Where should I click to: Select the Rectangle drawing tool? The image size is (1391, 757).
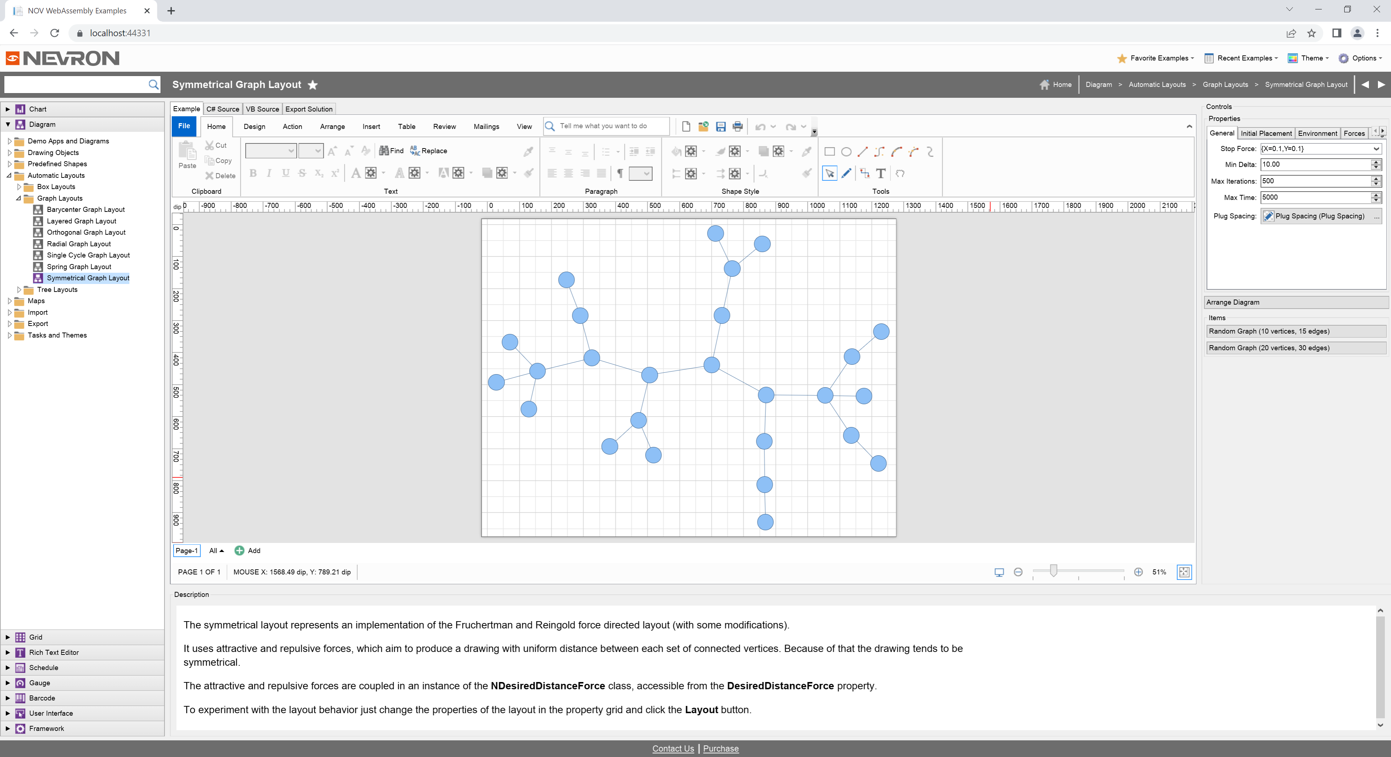[x=830, y=152]
